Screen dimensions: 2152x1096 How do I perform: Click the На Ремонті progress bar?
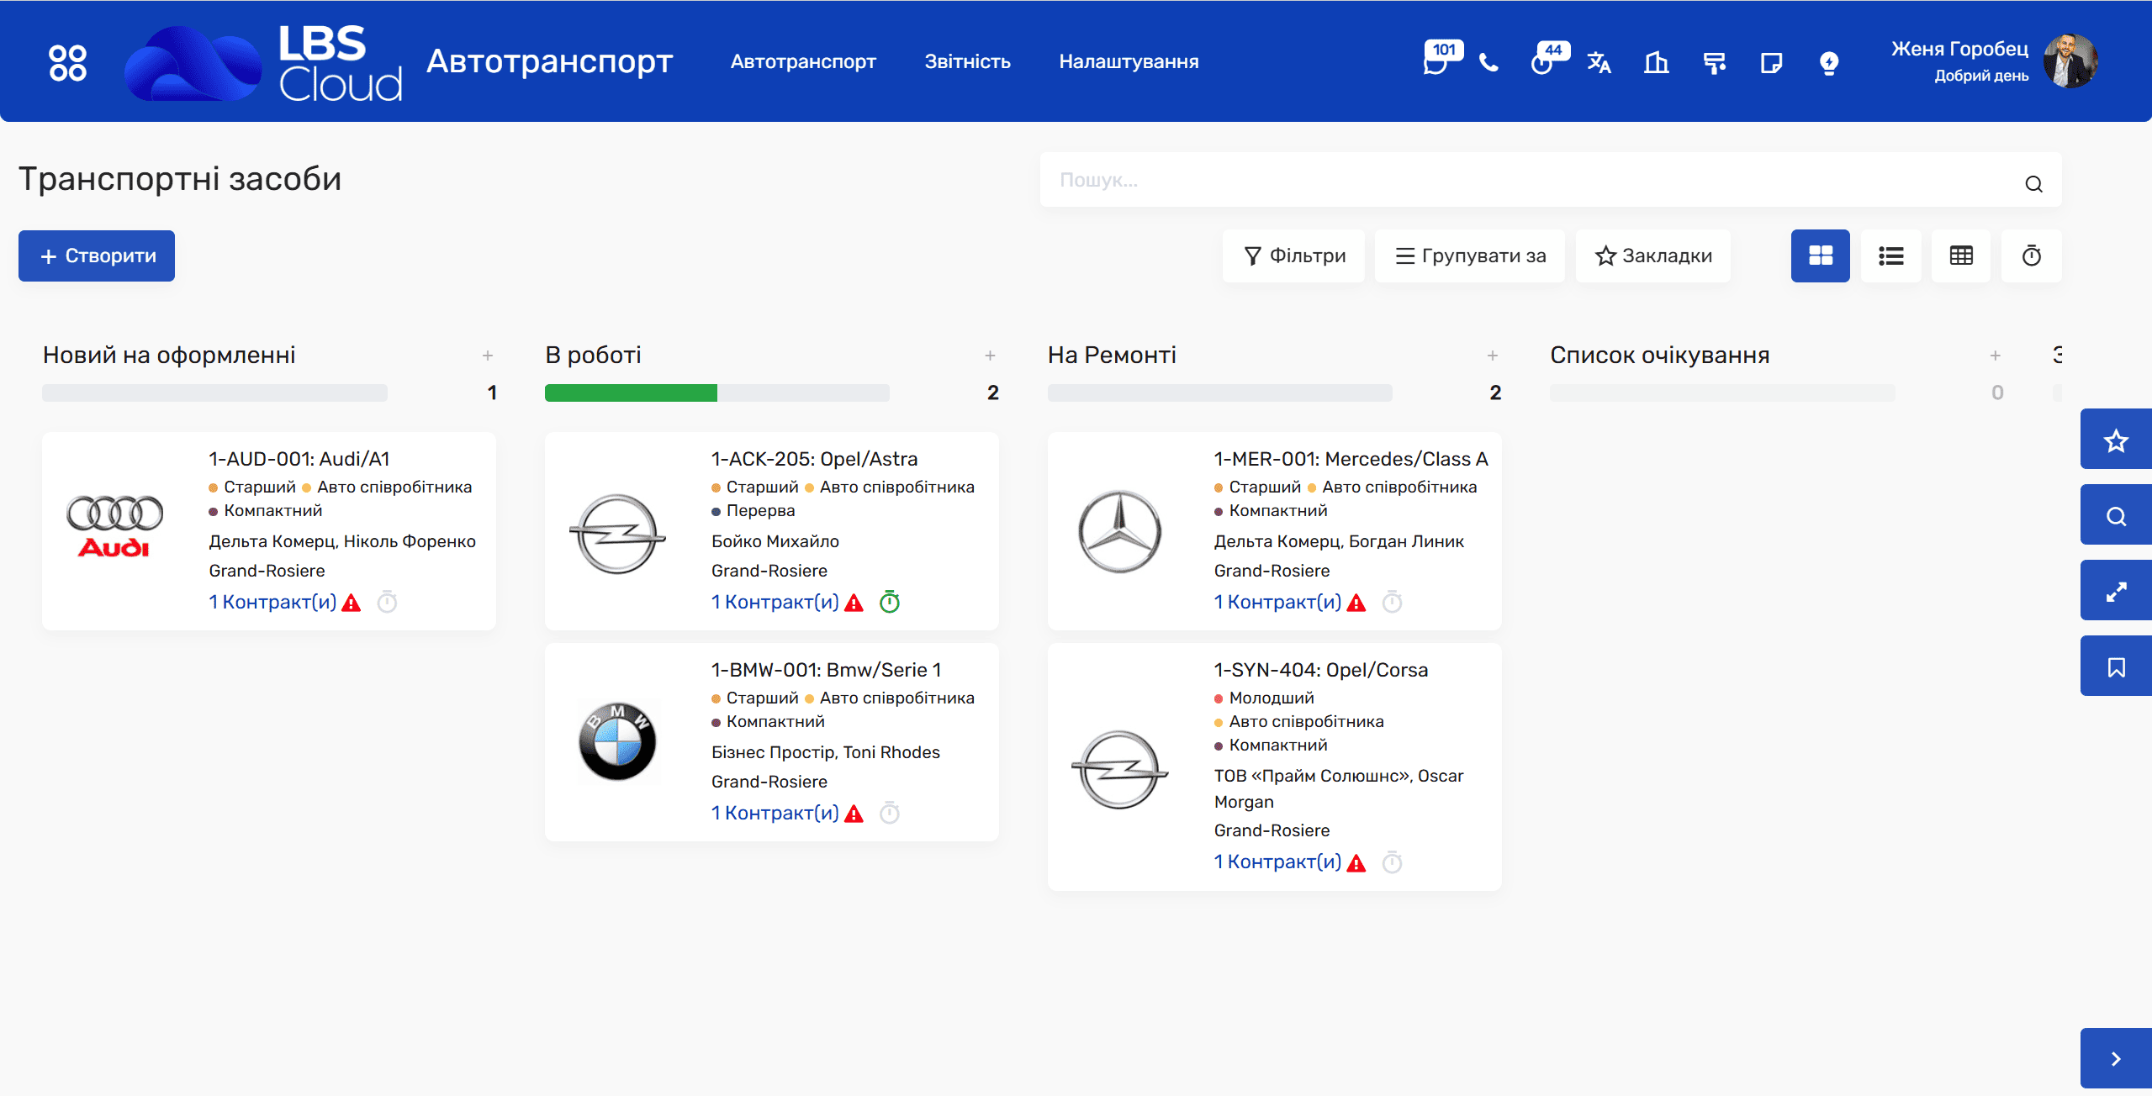pyautogui.click(x=1219, y=393)
